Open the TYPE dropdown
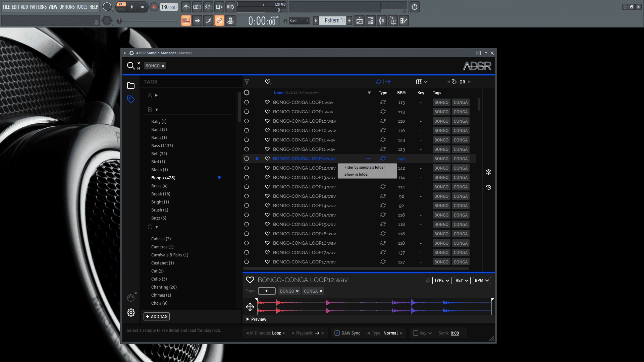 click(x=442, y=281)
